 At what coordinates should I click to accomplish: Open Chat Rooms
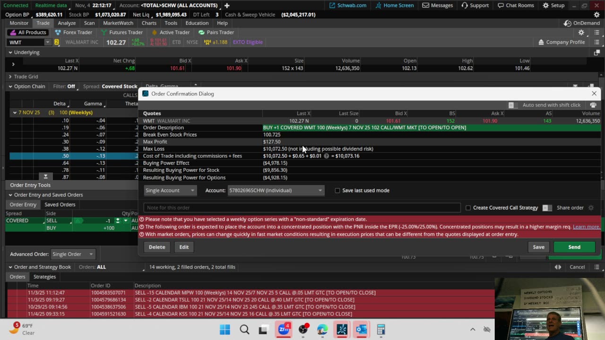point(517,5)
